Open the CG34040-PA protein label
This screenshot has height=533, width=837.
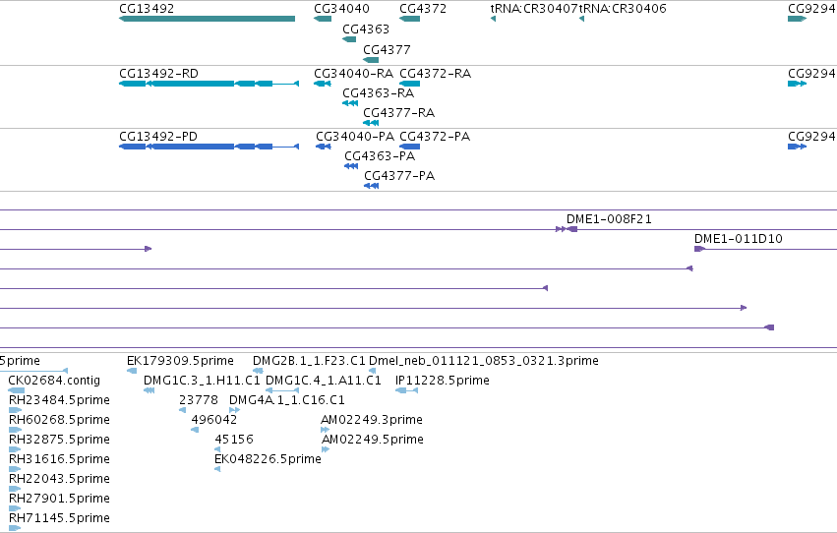(x=355, y=137)
